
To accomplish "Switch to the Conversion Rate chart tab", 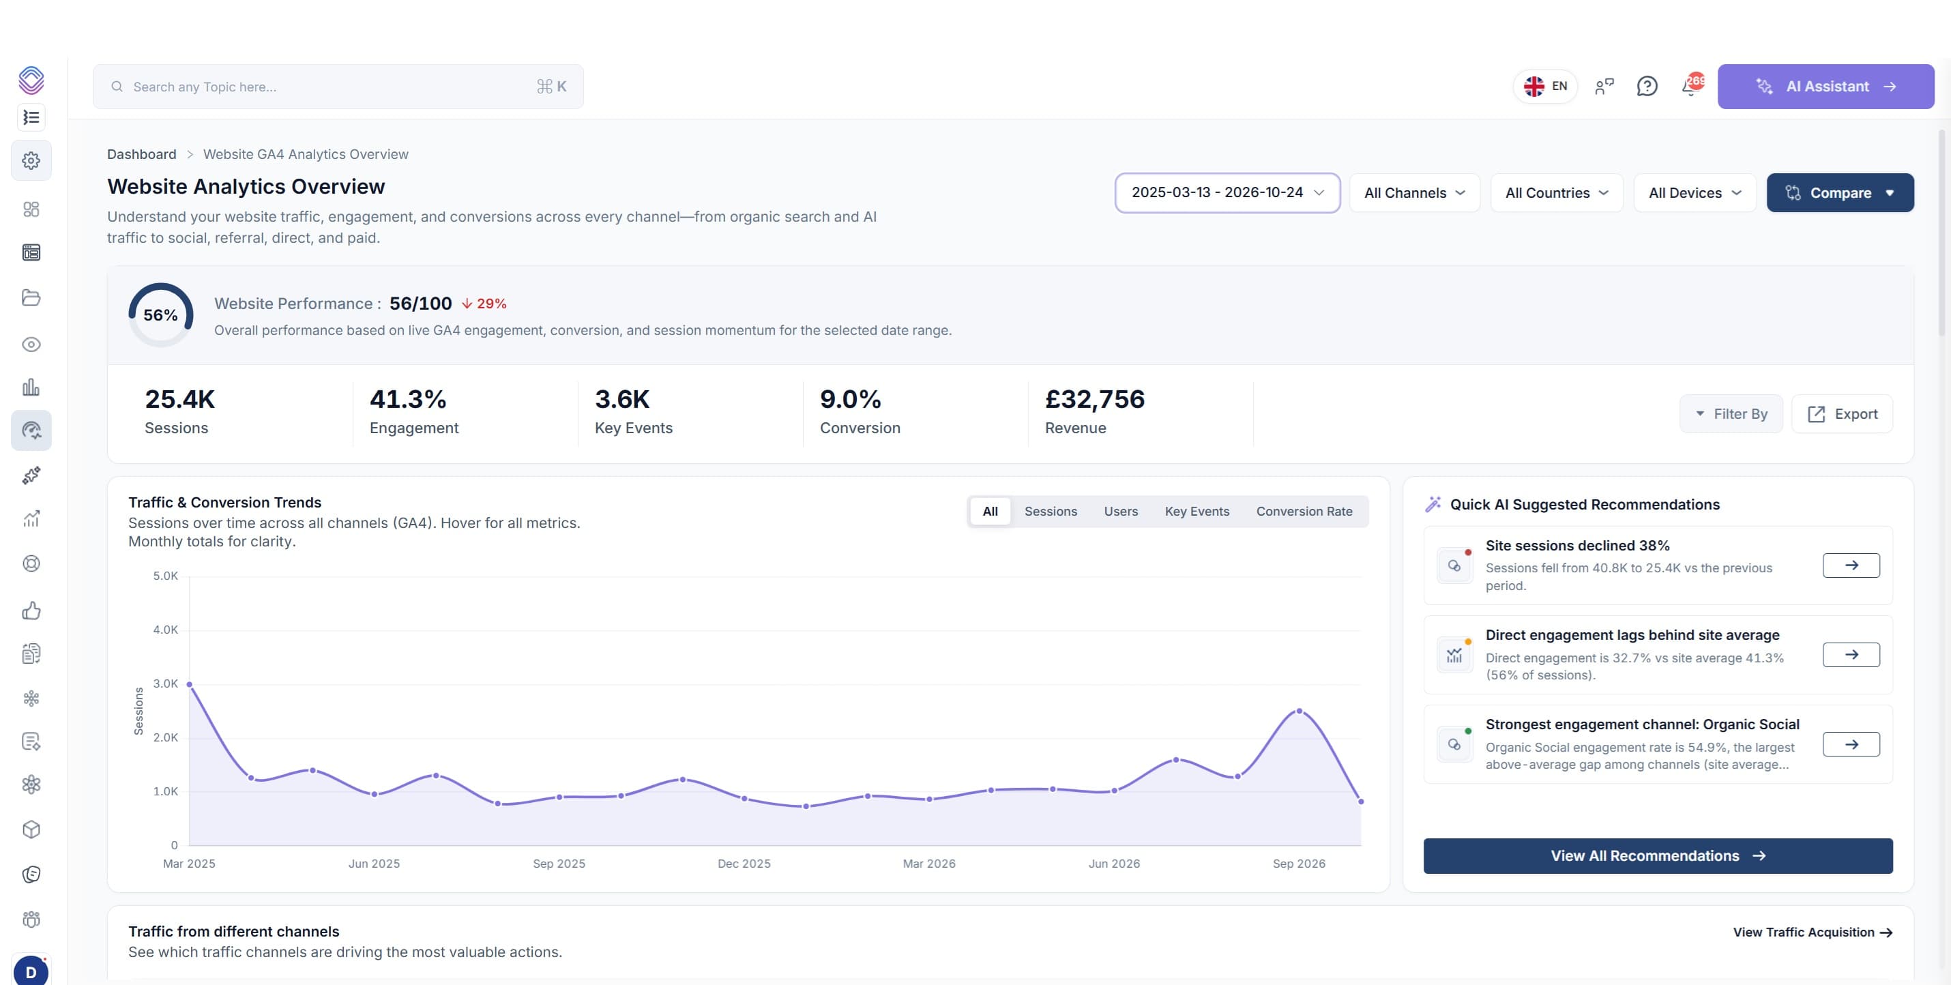I will click(x=1304, y=511).
